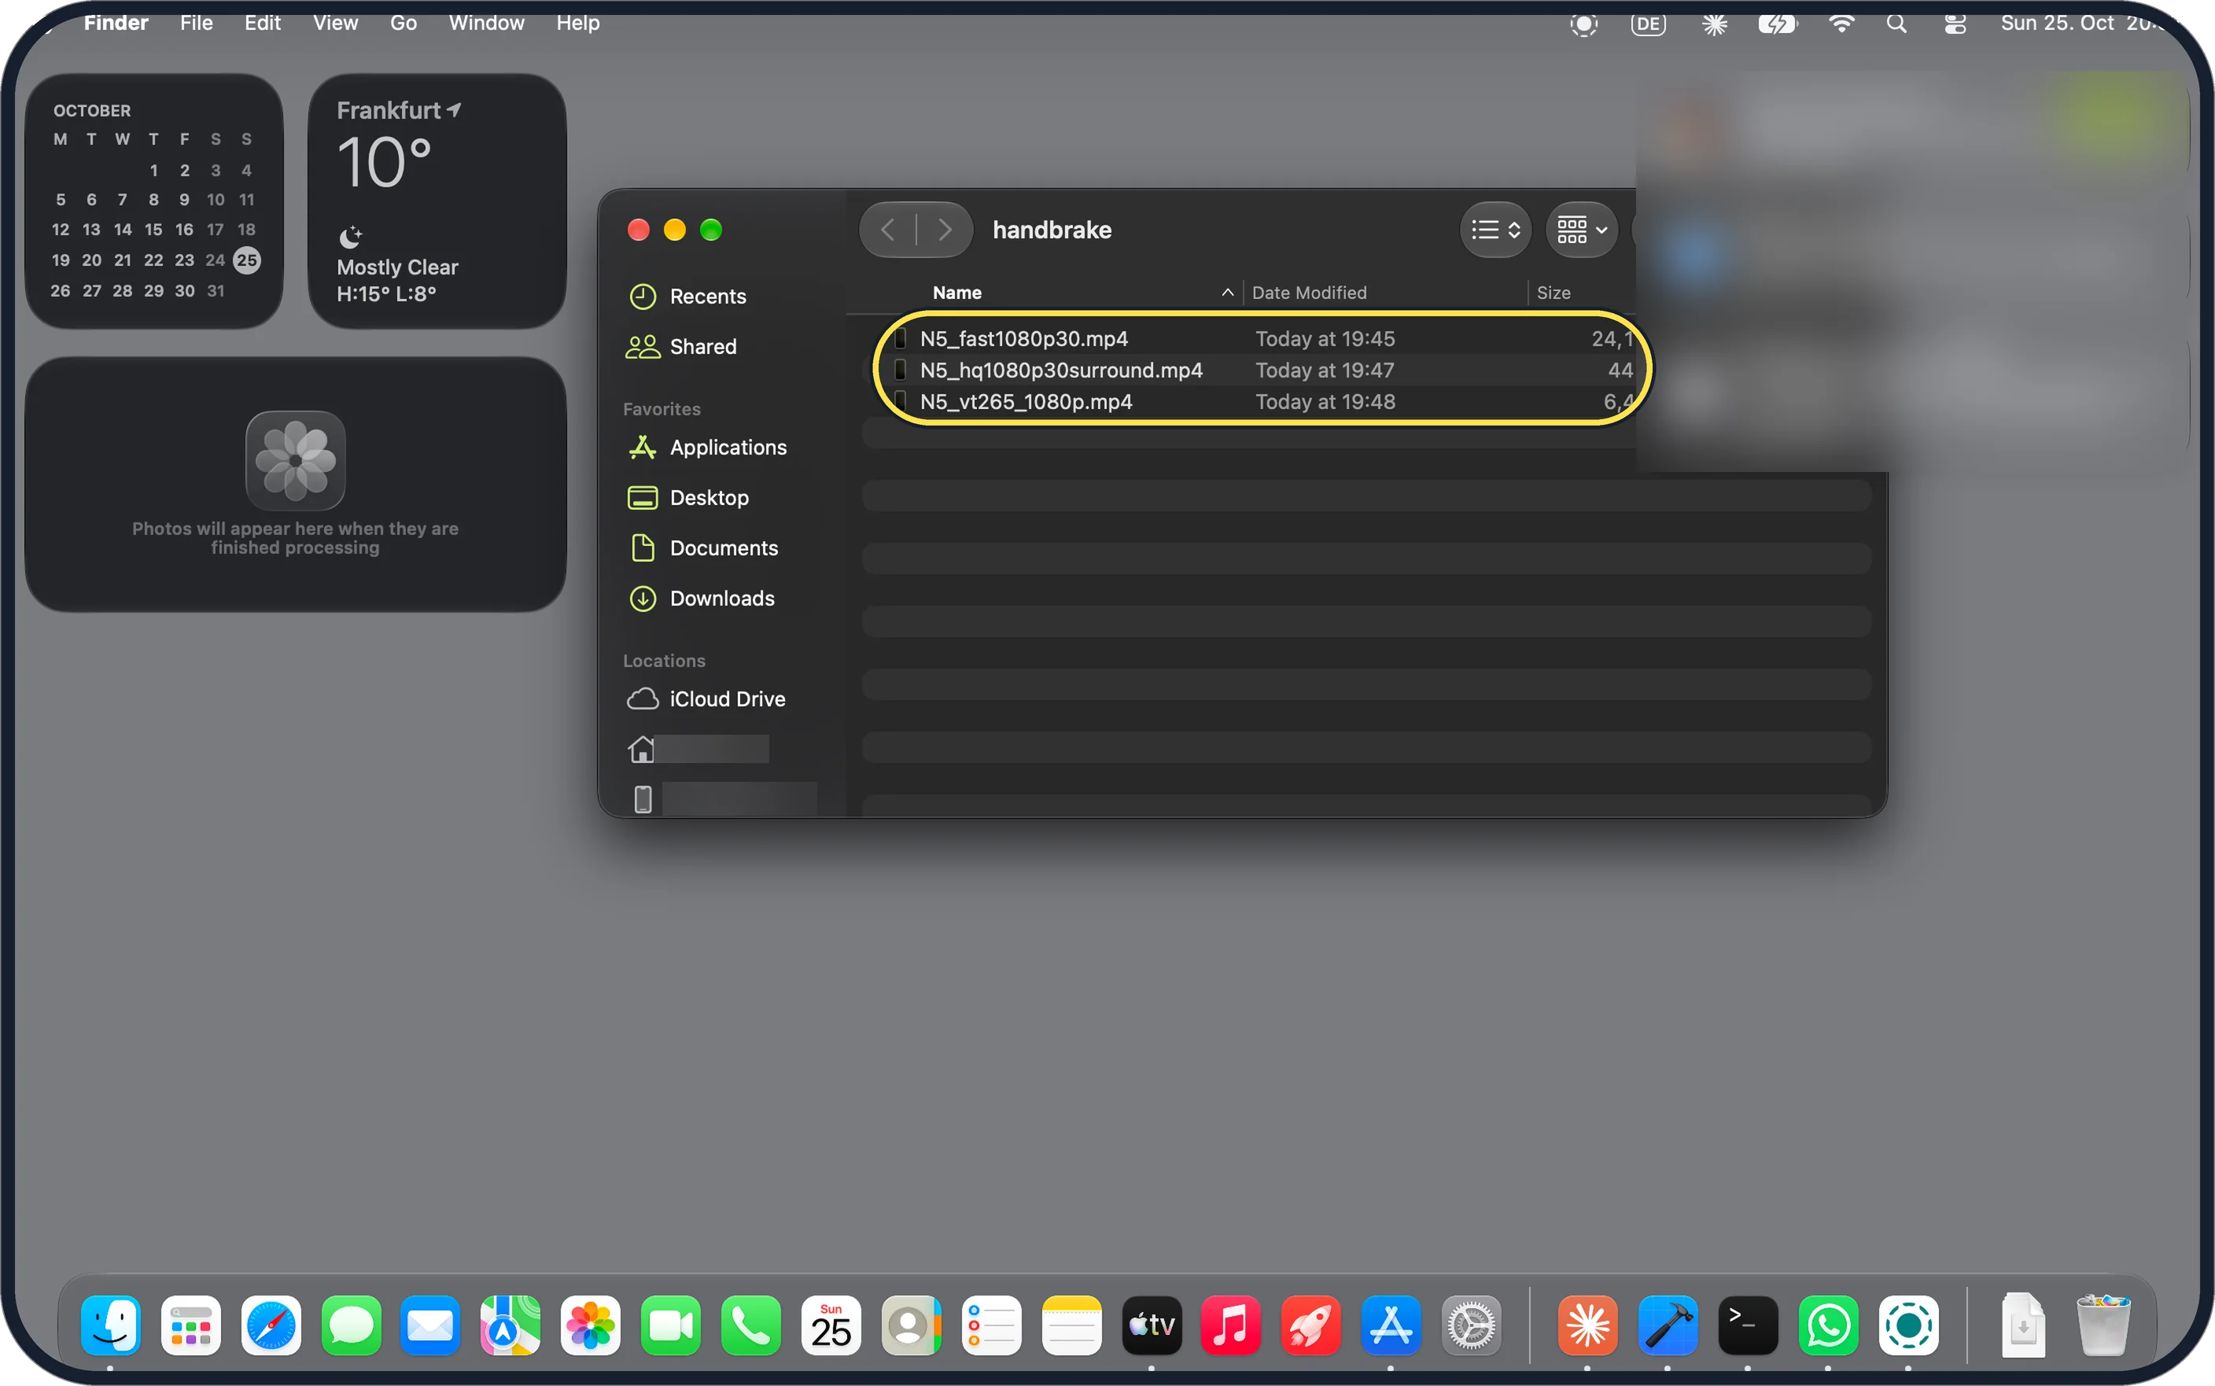Open the Trash in the Dock

coord(2103,1325)
